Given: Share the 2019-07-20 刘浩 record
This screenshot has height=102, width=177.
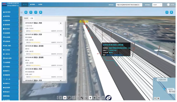Looking at the screenshot, I should tap(61, 35).
